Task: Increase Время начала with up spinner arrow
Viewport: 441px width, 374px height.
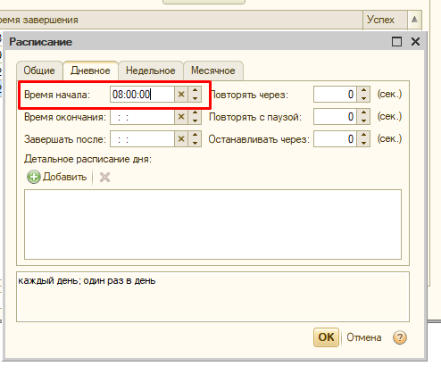Action: 195,90
